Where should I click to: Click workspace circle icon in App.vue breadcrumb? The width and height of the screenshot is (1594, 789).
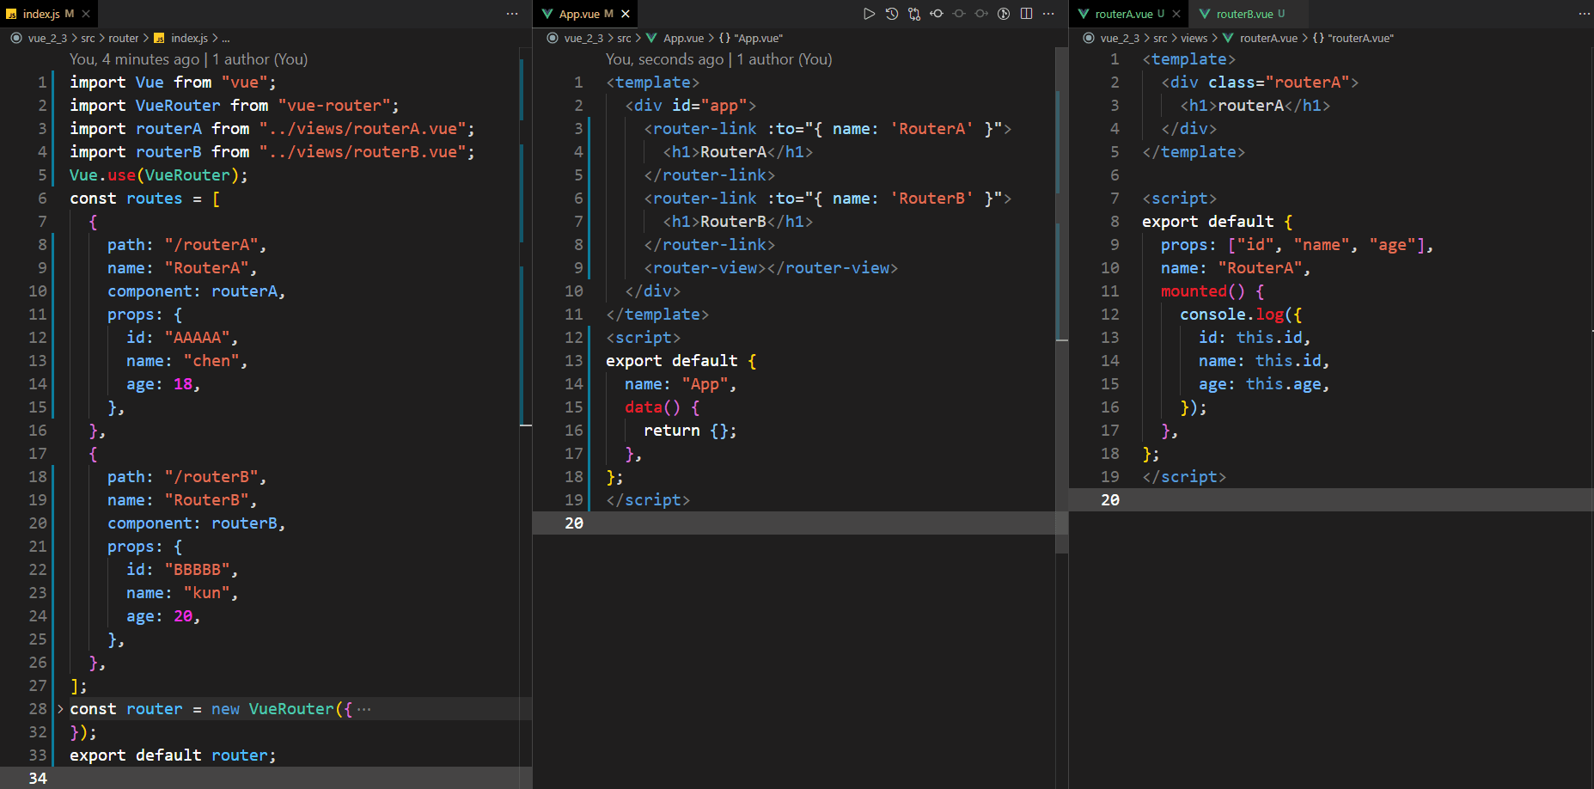(x=553, y=38)
